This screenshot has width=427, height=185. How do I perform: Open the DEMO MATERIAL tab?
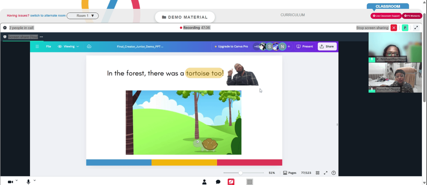click(185, 17)
